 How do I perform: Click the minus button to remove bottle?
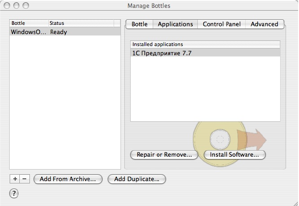point(24,179)
